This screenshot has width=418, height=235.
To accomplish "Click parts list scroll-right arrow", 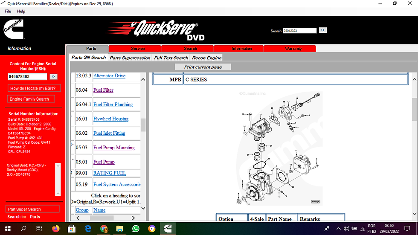I will coord(133,218).
